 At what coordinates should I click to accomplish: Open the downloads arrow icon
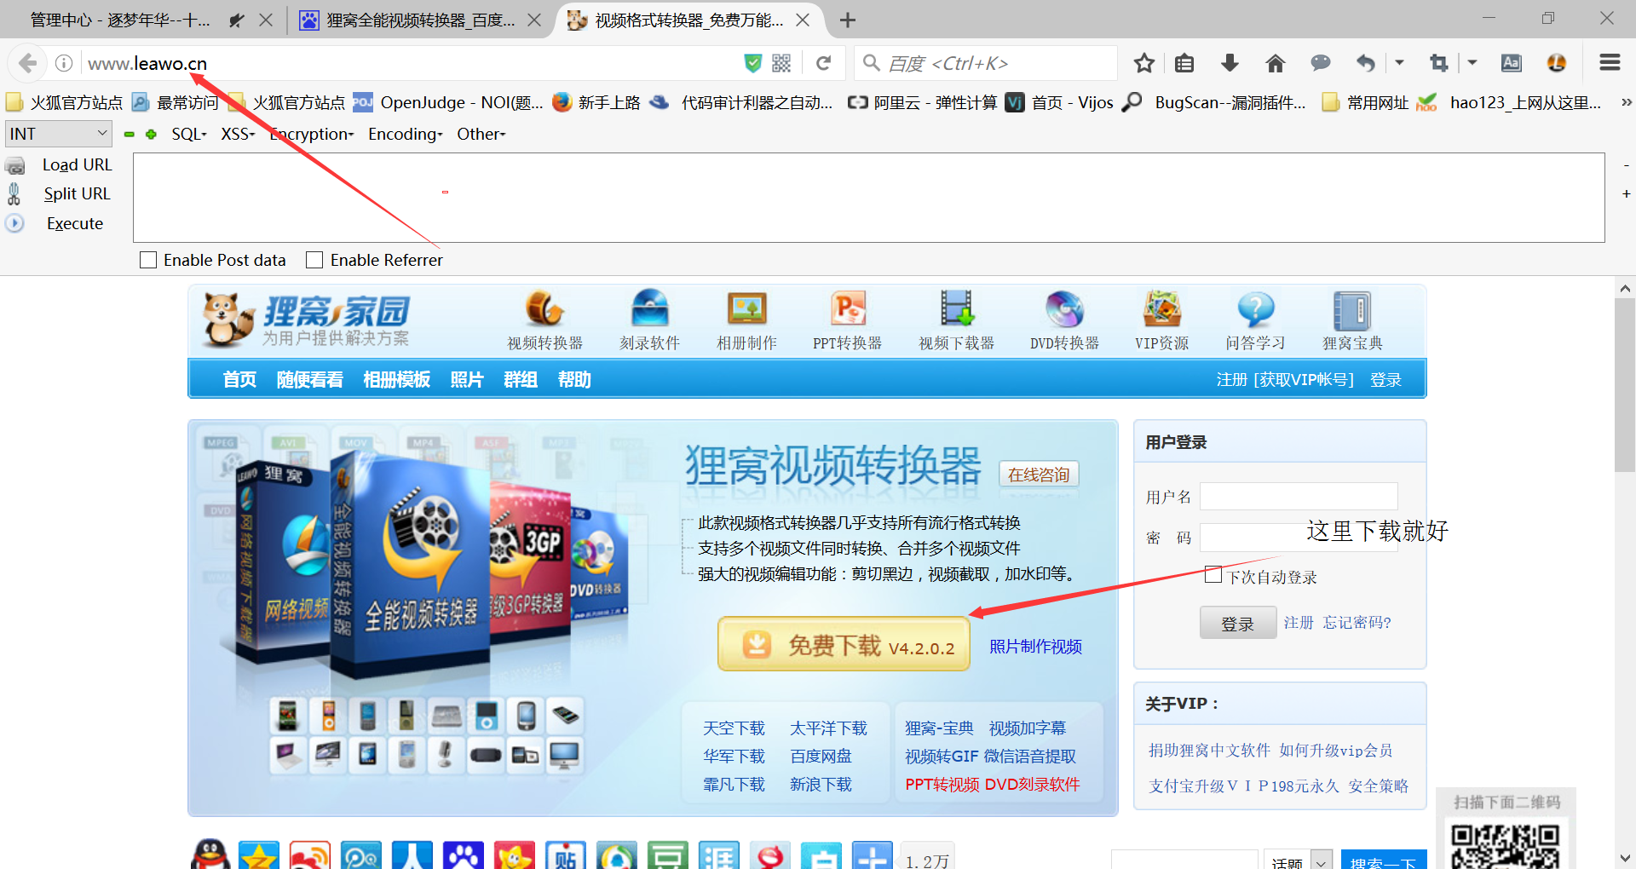1230,63
